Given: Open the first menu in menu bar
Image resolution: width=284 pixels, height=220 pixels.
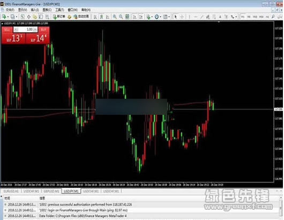Looking at the screenshot, I should pyautogui.click(x=10, y=10).
